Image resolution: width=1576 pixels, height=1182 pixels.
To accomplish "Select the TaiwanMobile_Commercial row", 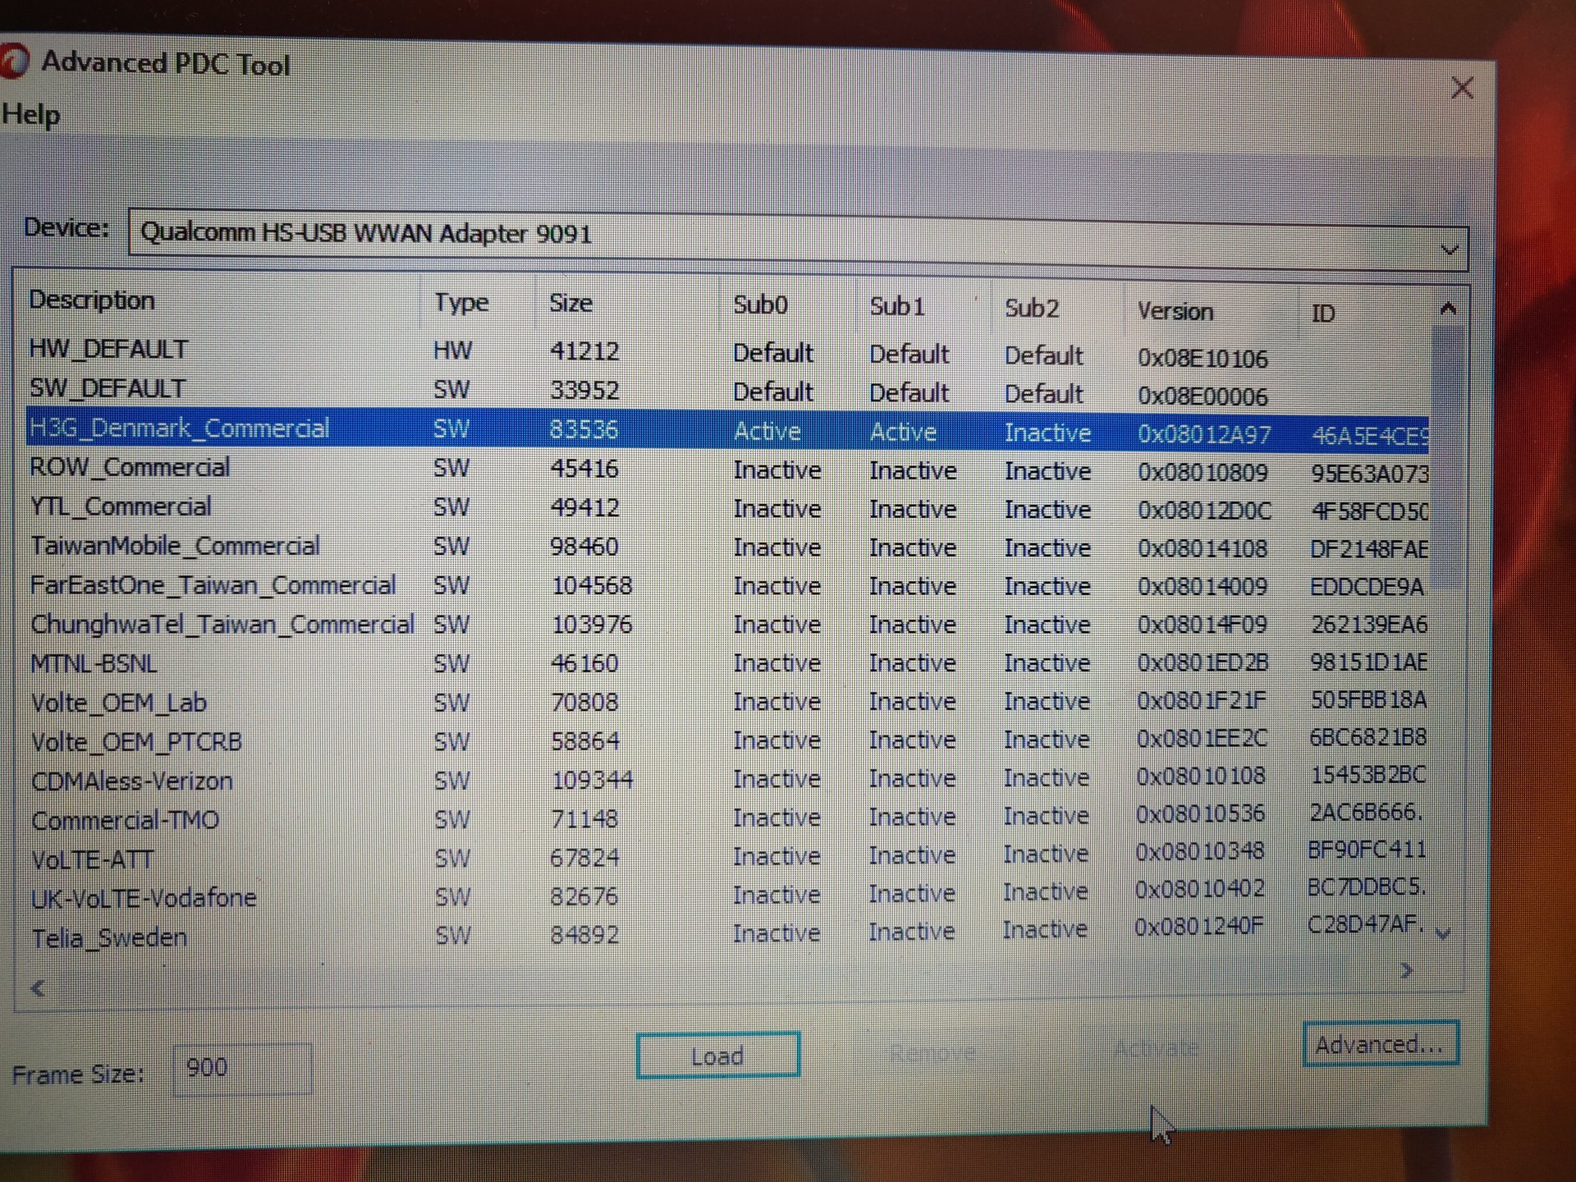I will tap(727, 547).
